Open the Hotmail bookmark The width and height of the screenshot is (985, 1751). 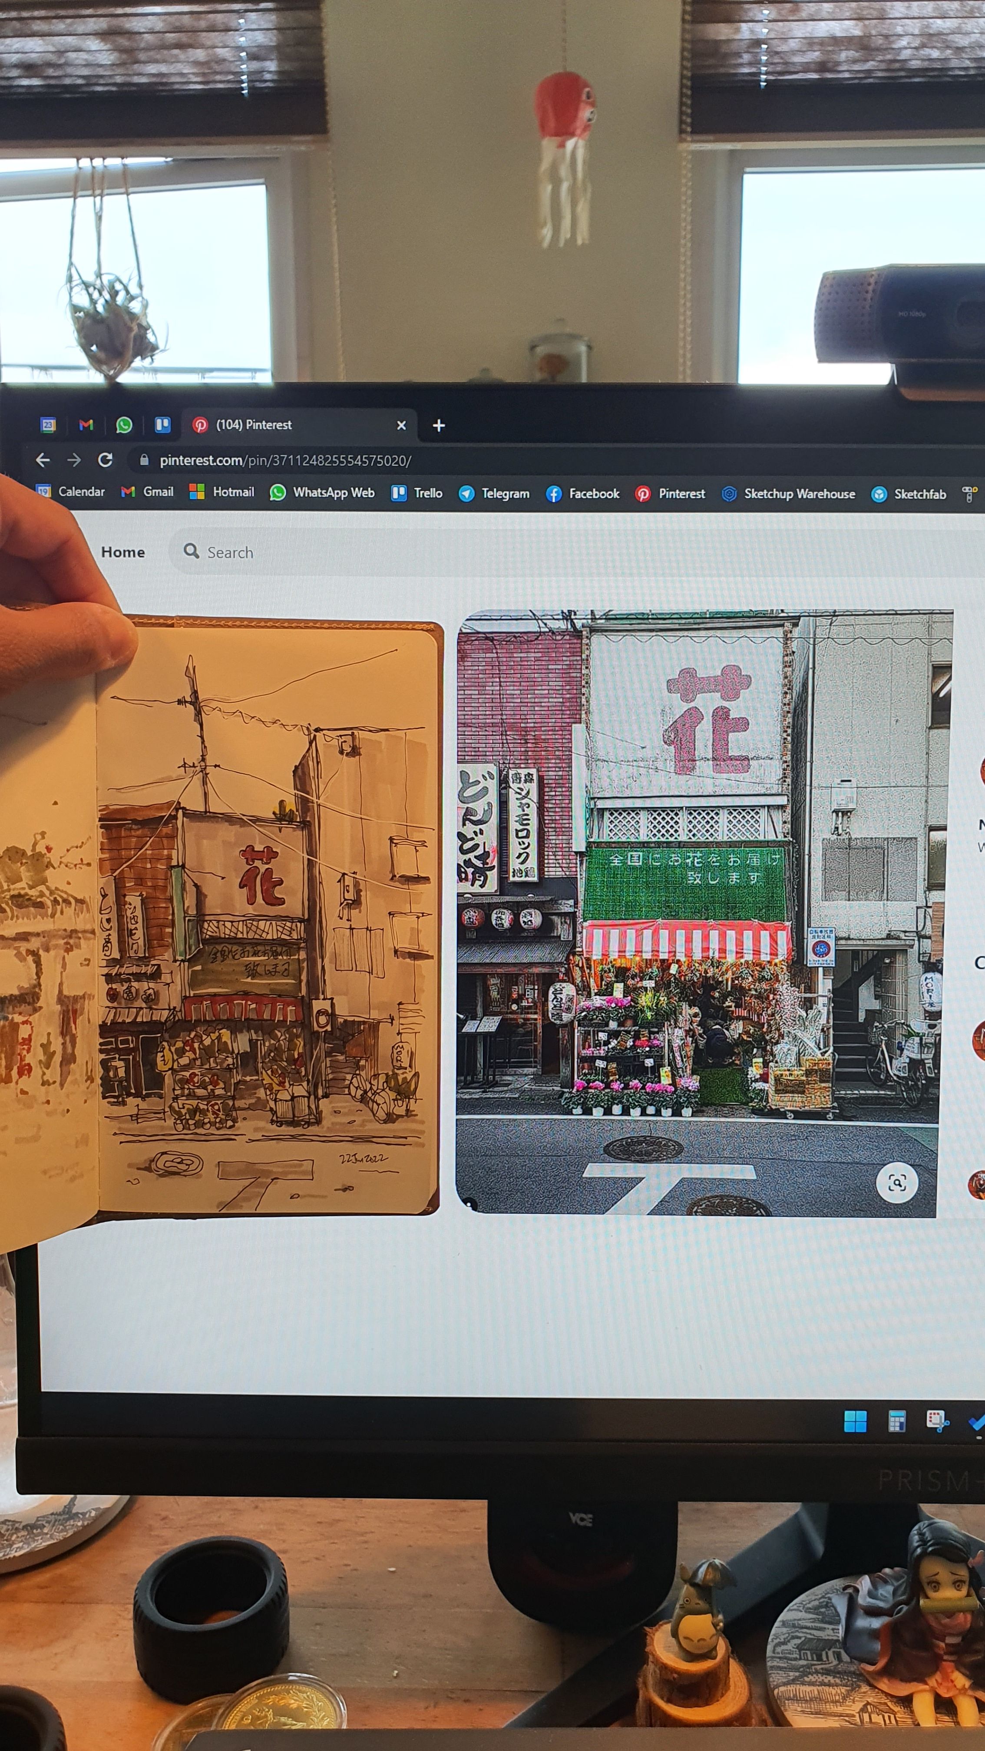tap(221, 492)
